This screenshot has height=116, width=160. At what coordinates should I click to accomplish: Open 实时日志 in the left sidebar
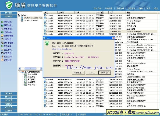[x=6, y=22]
